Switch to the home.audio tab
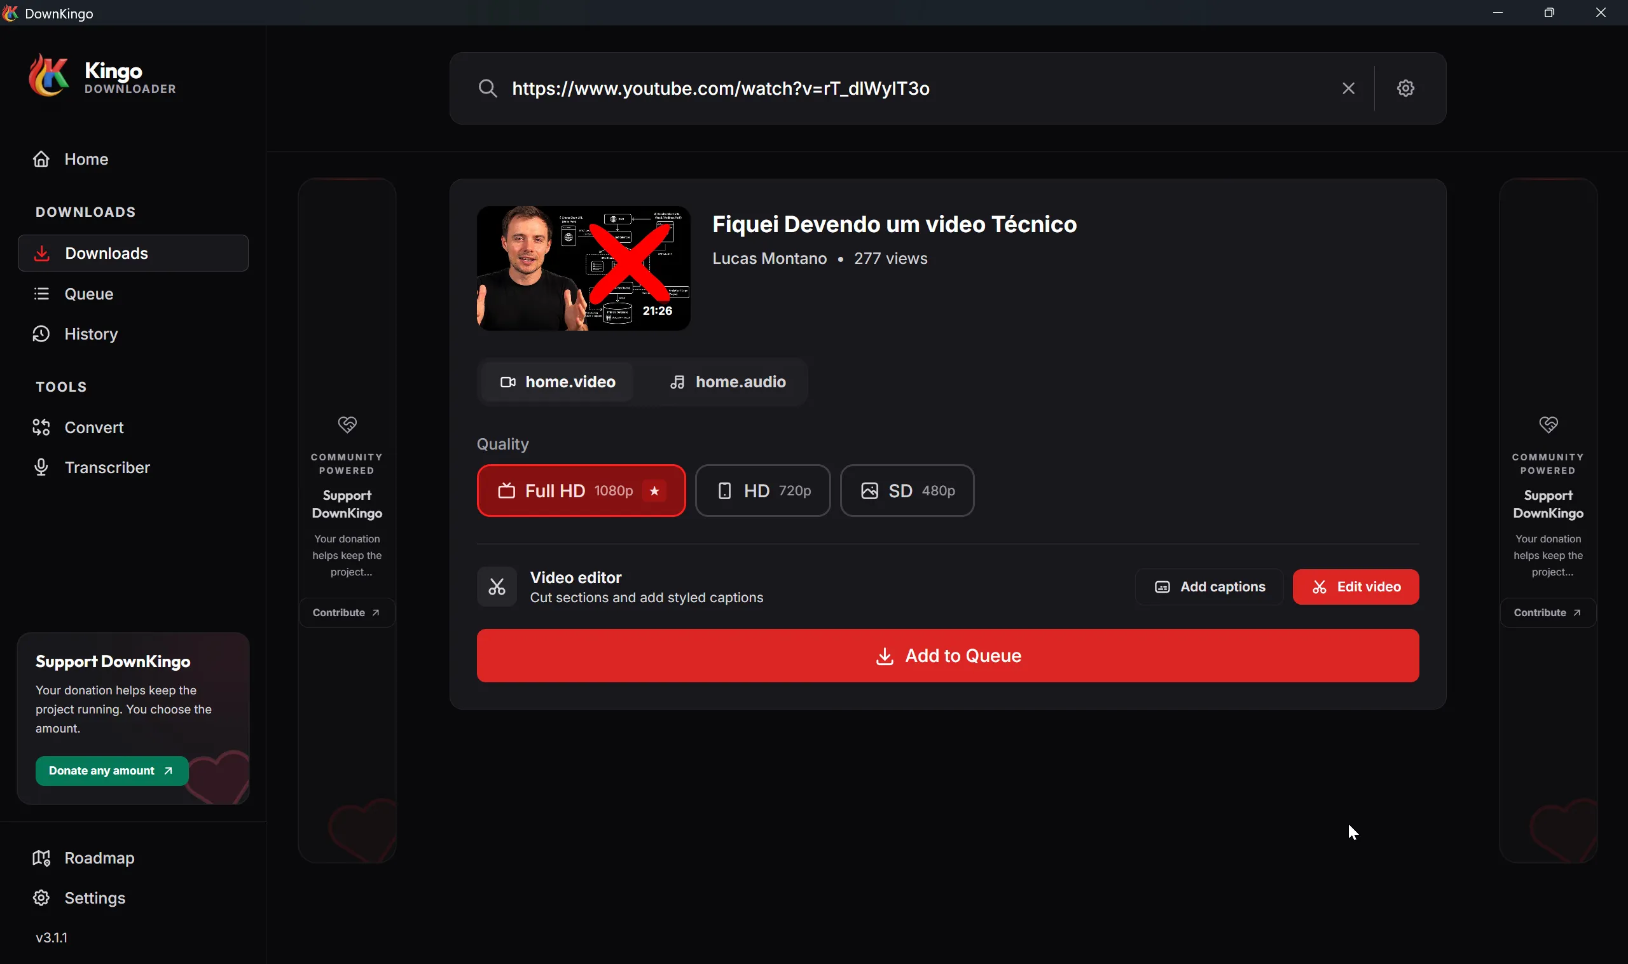The width and height of the screenshot is (1628, 964). tap(728, 382)
